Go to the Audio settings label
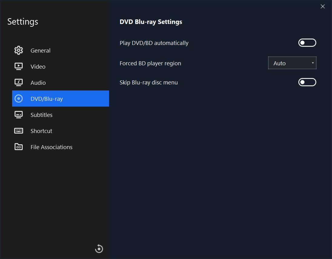Viewport: 332px width, 259px height. tap(38, 83)
